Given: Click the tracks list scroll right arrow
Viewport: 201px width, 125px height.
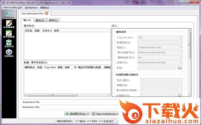Looking at the screenshot, I should [x=109, y=95].
